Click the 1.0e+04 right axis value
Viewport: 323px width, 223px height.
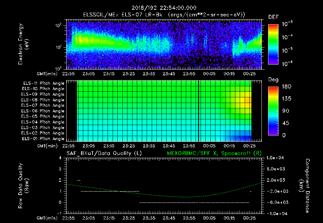point(276,158)
